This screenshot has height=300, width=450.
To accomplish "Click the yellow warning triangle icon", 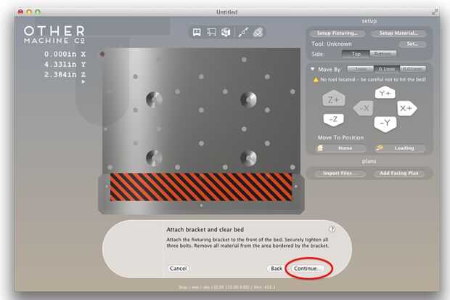I will 316,80.
